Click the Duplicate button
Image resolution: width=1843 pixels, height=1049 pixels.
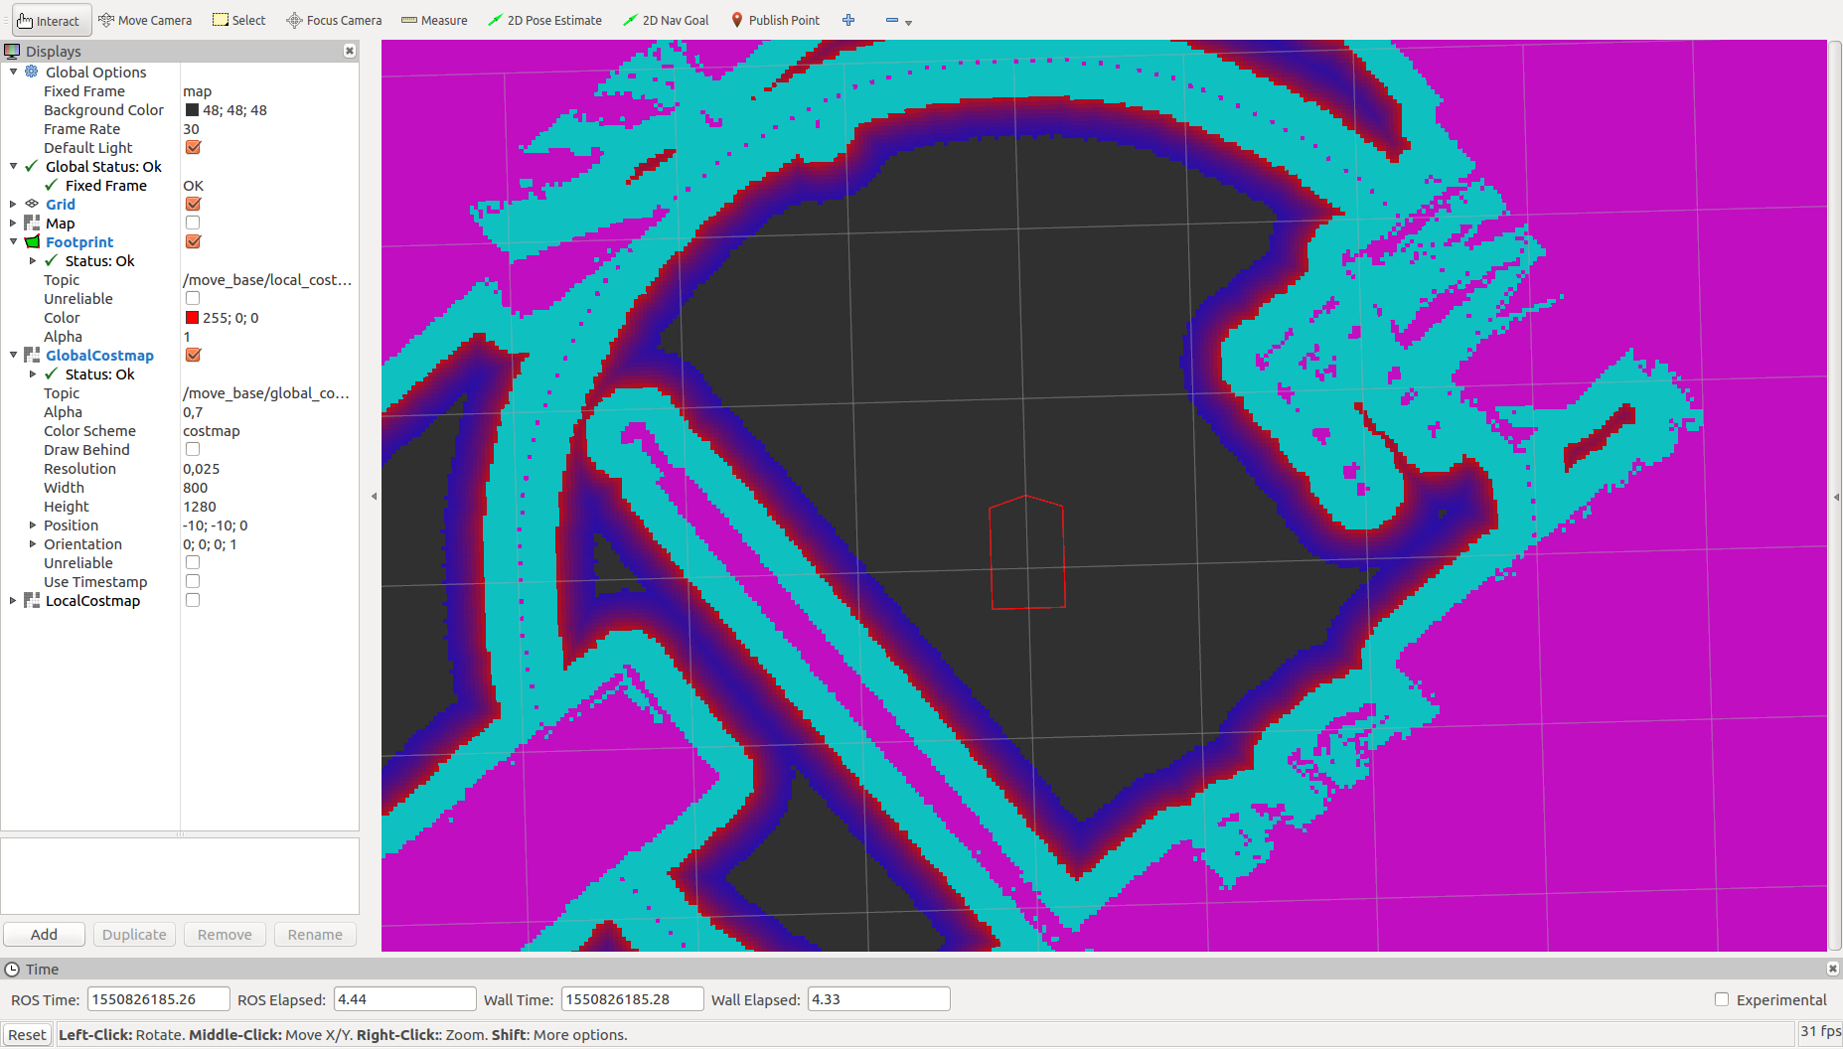point(134,934)
